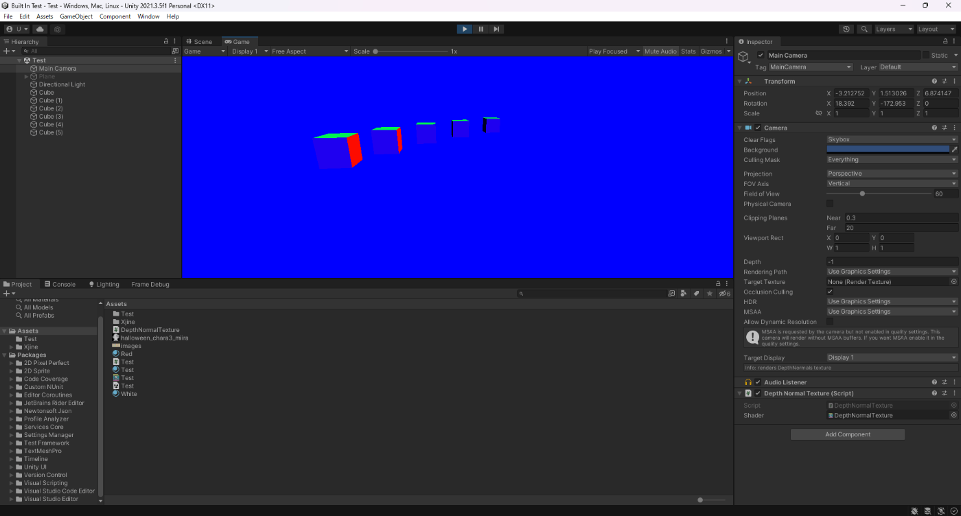Open Version Control icon next to cloud

[x=58, y=30]
